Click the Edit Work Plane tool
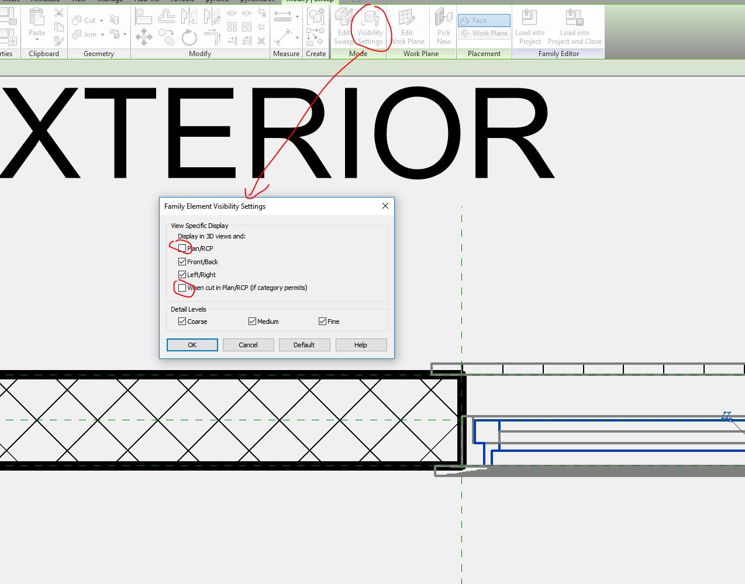The height and width of the screenshot is (584, 745). click(x=407, y=26)
